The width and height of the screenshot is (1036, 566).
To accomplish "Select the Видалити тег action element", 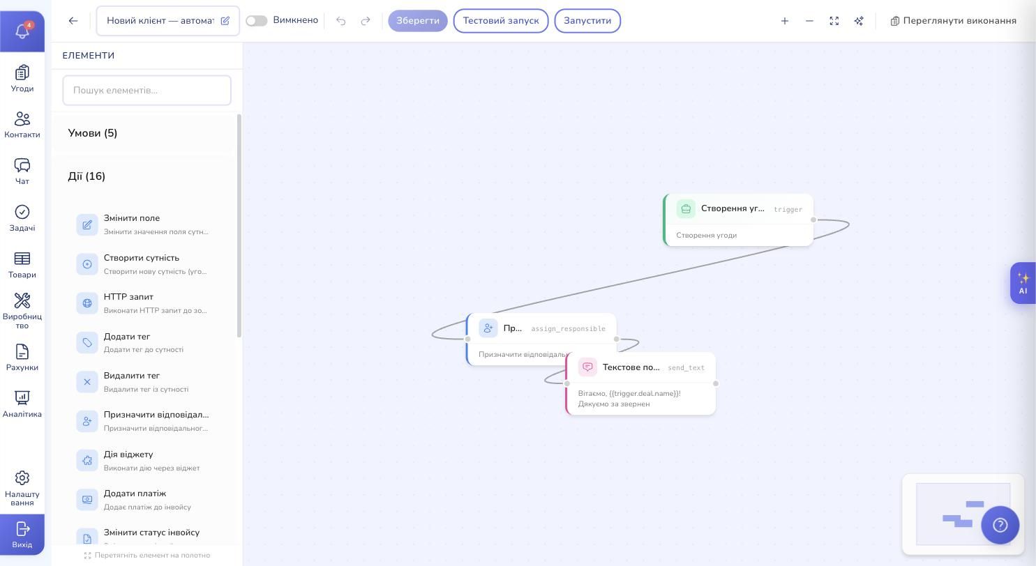I will click(144, 382).
